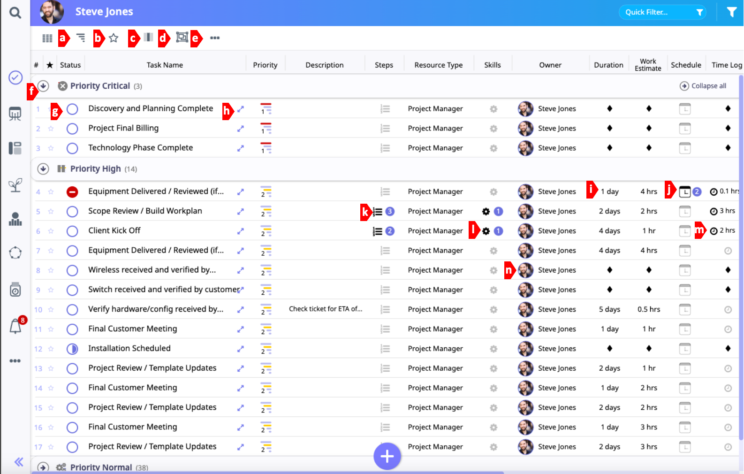Click the Collapse all link
The image size is (744, 474).
click(703, 86)
